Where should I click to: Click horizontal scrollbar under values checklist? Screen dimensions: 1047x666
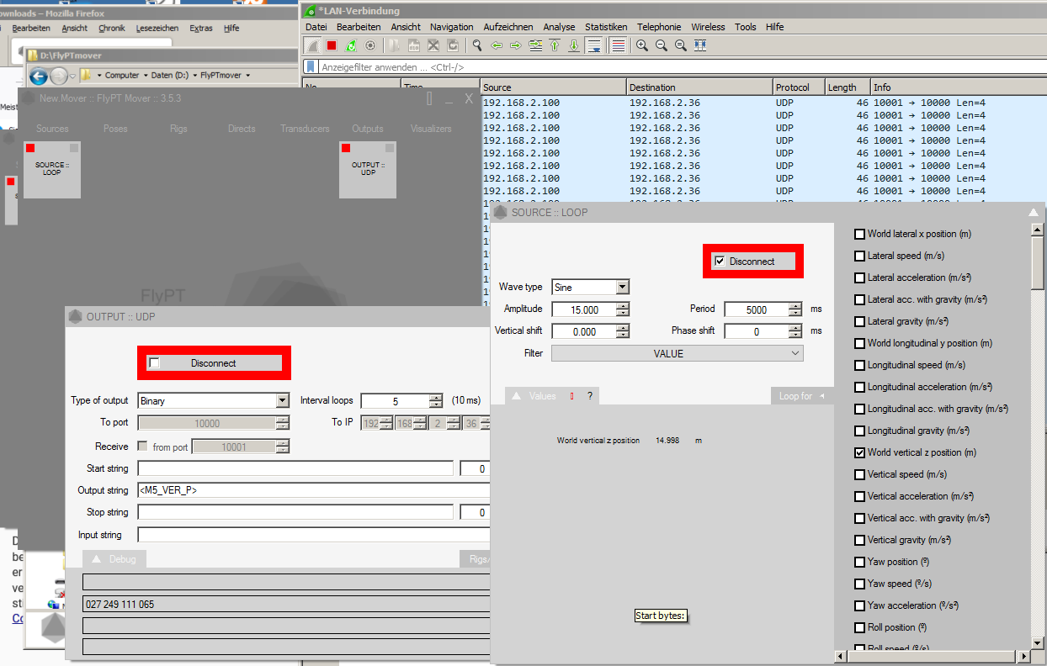click(932, 656)
